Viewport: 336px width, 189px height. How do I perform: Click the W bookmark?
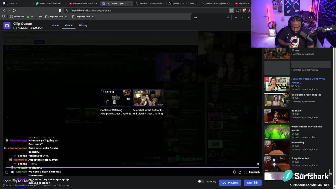(x=30, y=17)
